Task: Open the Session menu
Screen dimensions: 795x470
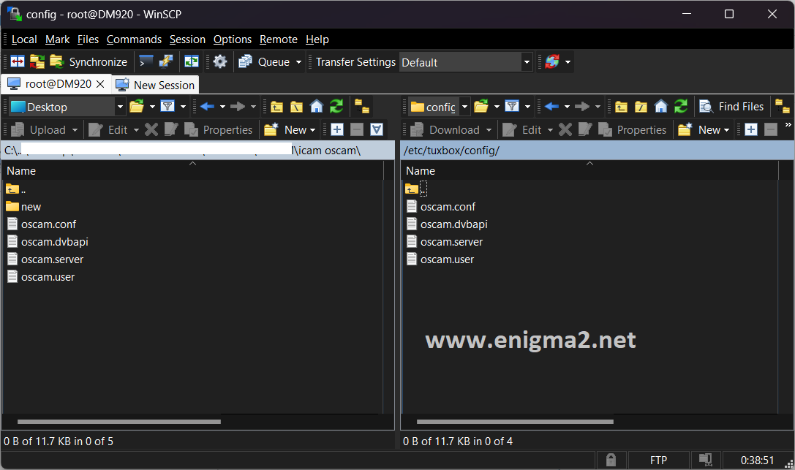Action: click(187, 39)
